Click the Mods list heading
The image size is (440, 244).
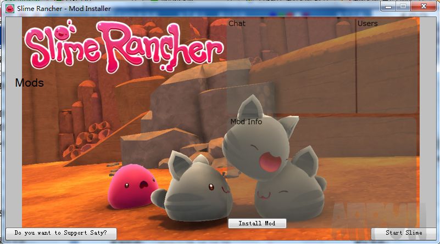click(30, 83)
